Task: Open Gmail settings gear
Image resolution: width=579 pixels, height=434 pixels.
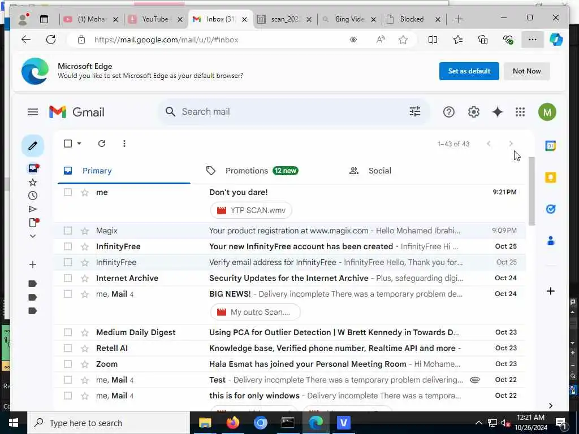Action: click(x=473, y=112)
